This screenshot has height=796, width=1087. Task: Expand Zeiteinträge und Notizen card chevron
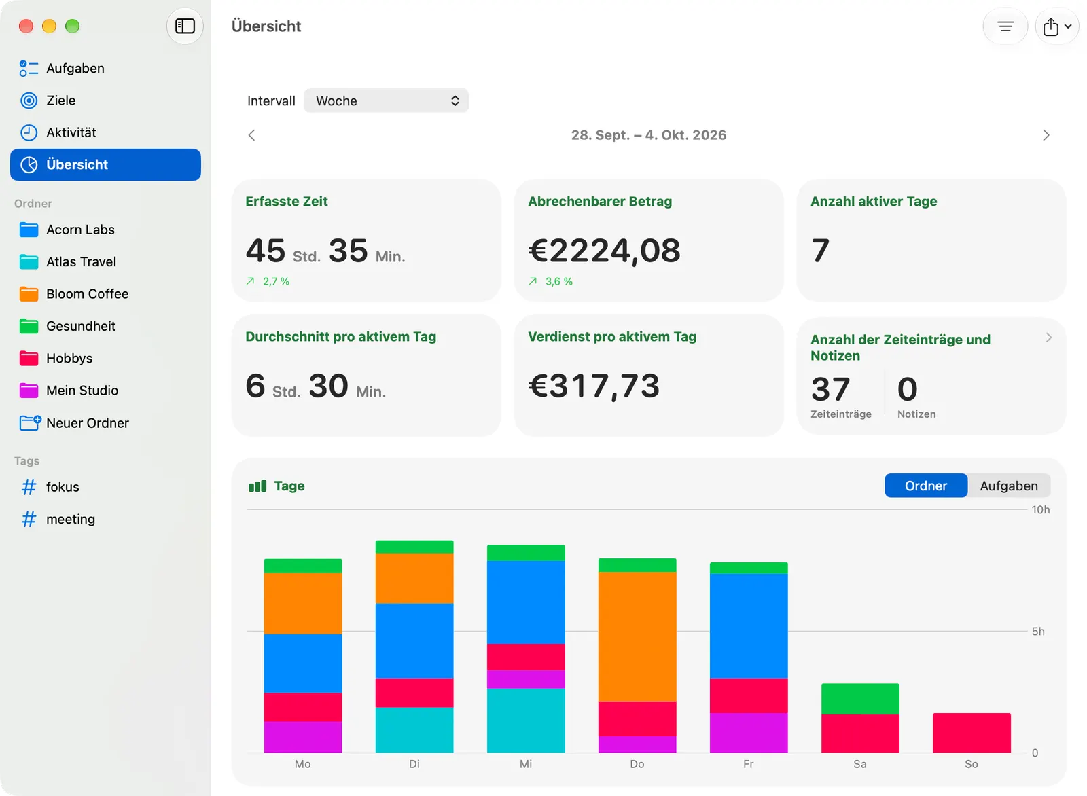pos(1049,338)
